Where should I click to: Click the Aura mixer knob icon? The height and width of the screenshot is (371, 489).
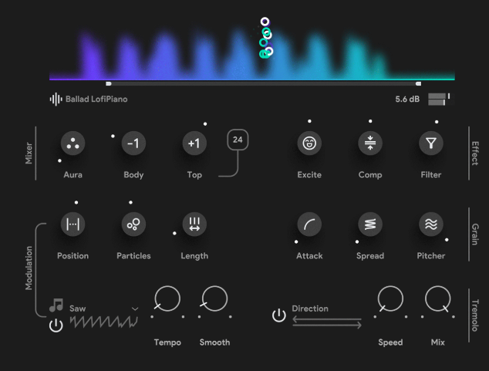pos(73,143)
